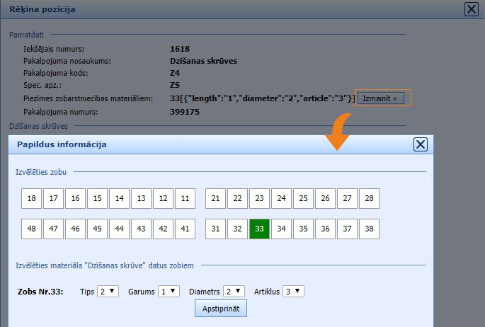Toggle tooth number 21
485x327 pixels.
coord(216,199)
